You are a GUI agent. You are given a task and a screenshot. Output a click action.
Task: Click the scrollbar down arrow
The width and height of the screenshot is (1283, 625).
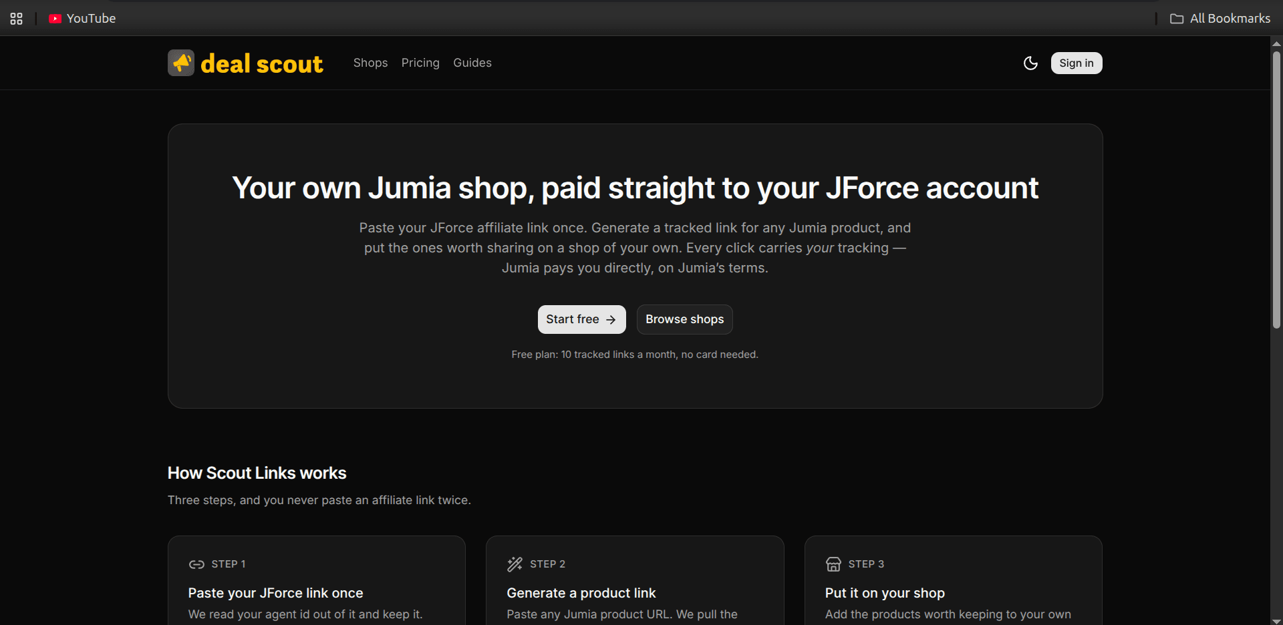point(1276,620)
